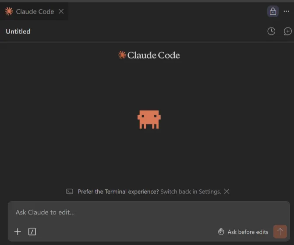Open slash commands menu icon

coord(32,232)
